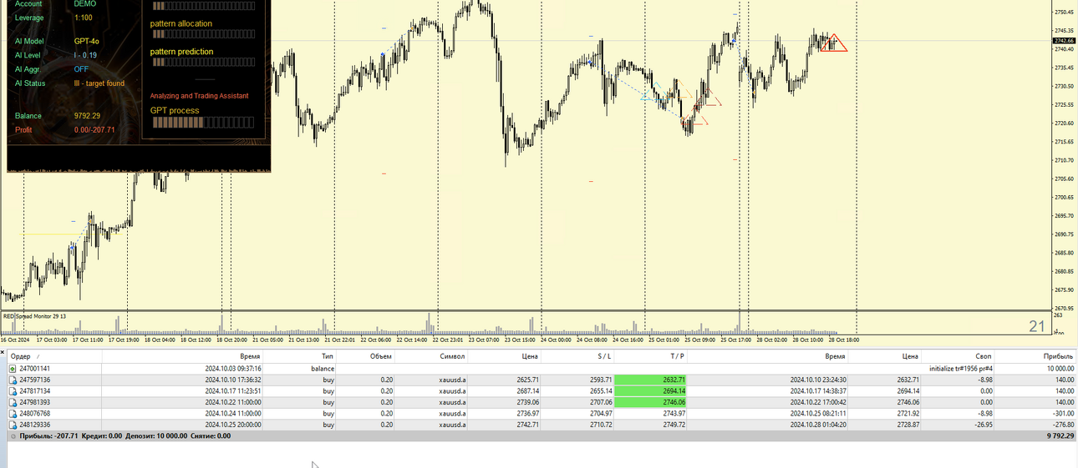Image resolution: width=1078 pixels, height=468 pixels.
Task: Click the order icon for ticket 247981393
Action: pyautogui.click(x=13, y=402)
